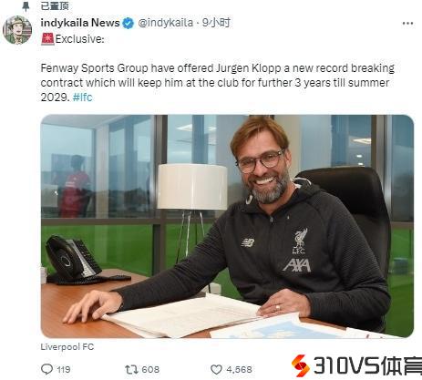Click the indykaila News display name
Viewport: 422px width, 380px height.
tap(80, 23)
